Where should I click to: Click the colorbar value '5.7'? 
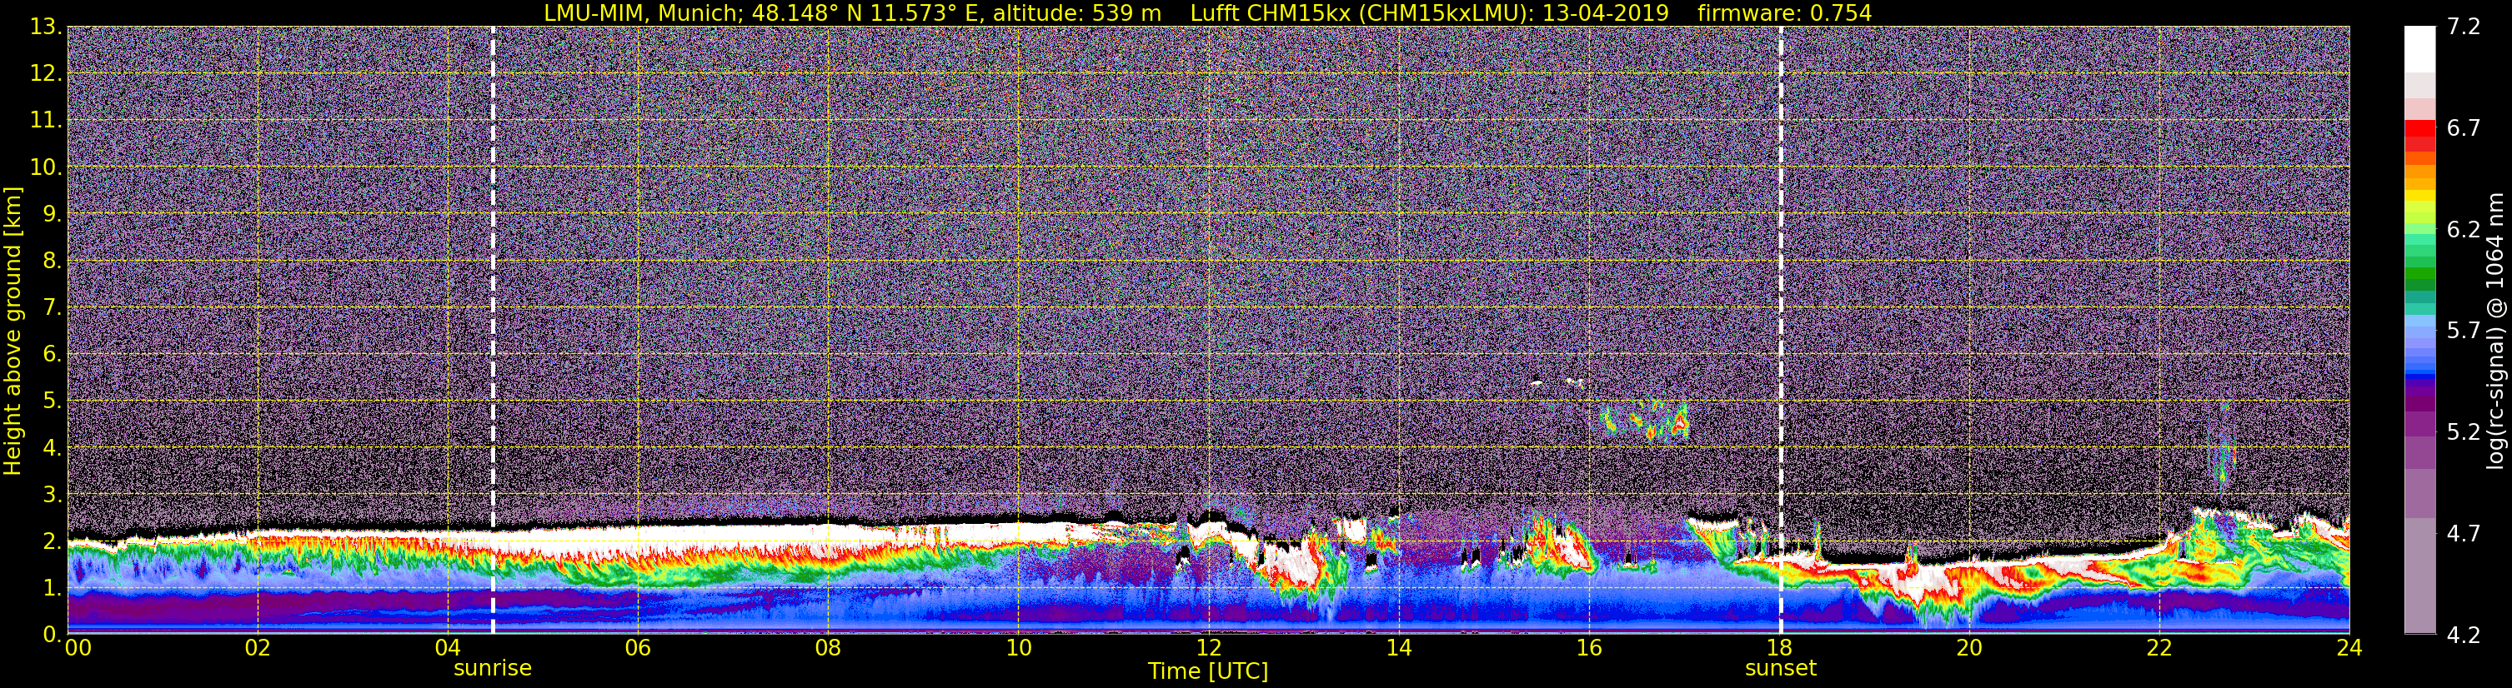(x=2464, y=331)
